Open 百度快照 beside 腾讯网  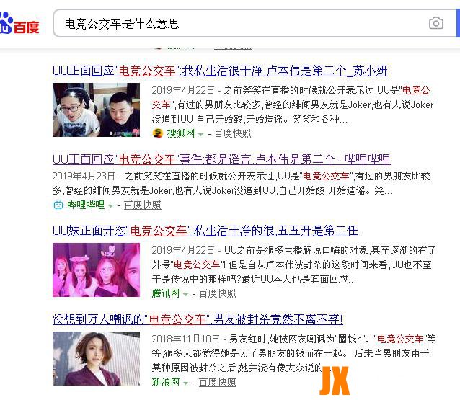click(218, 293)
